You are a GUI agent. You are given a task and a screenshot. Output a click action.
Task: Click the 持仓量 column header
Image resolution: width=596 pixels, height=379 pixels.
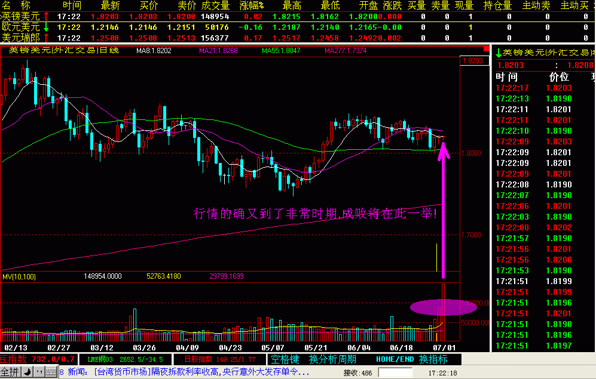[498, 6]
